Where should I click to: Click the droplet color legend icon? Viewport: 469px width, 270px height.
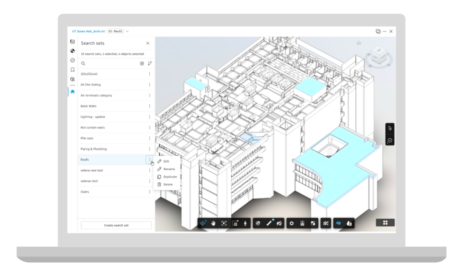coord(349,223)
